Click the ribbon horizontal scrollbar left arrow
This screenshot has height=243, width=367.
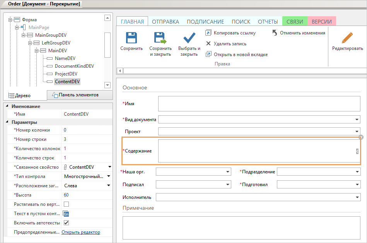point(120,70)
